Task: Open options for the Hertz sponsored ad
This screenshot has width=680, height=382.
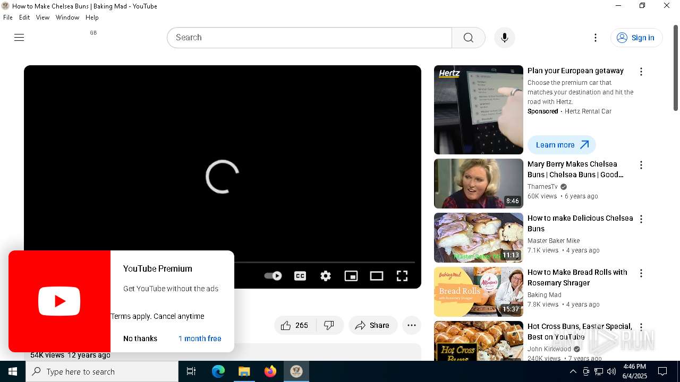Action: tap(641, 72)
